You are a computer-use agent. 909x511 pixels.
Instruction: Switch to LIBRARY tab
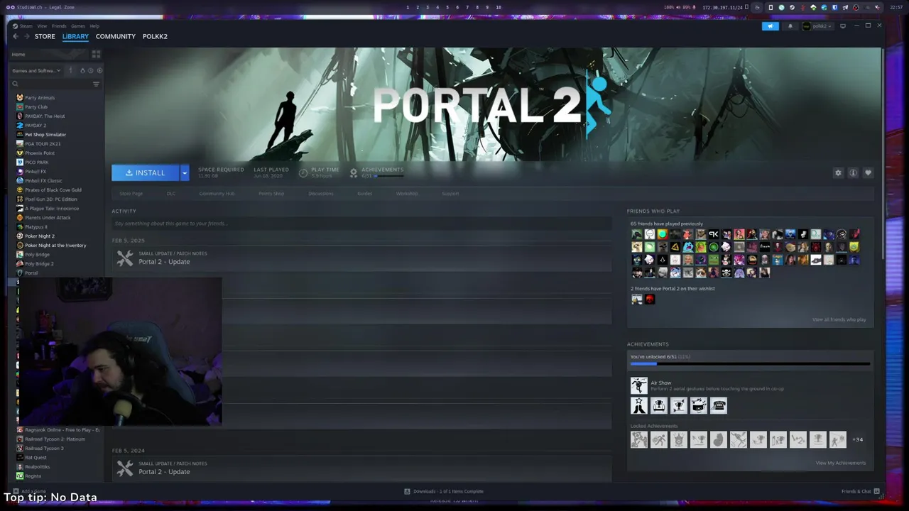(75, 36)
